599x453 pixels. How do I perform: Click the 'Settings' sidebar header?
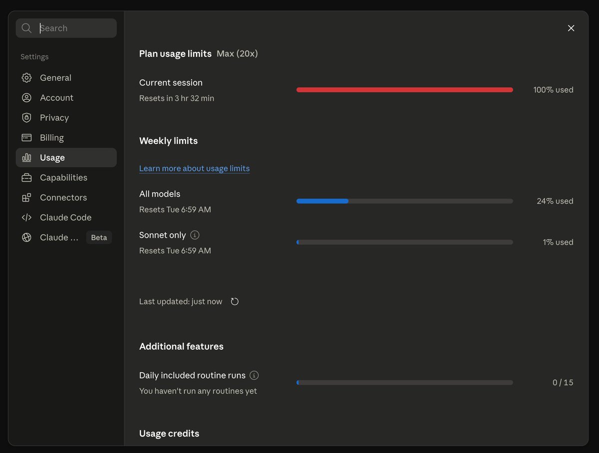point(34,57)
